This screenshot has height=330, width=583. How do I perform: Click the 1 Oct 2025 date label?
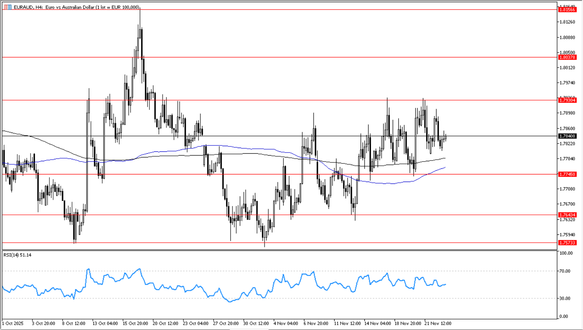point(13,324)
